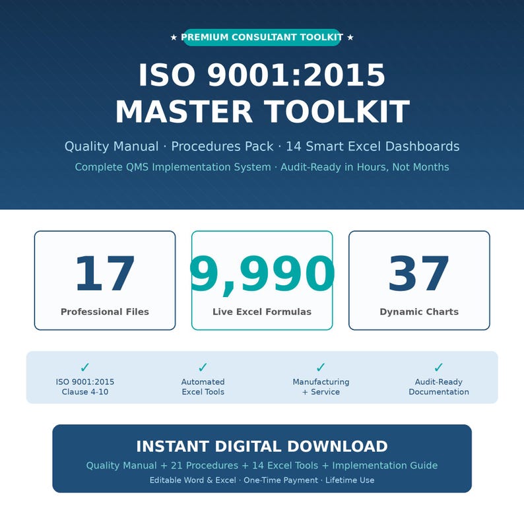The height and width of the screenshot is (524, 524).
Task: Click the checkmark above Audit-Ready Documentation
Action: coord(439,368)
